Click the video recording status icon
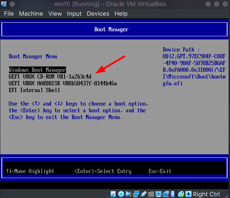Image resolution: width=230 pixels, height=198 pixels. tap(166, 194)
